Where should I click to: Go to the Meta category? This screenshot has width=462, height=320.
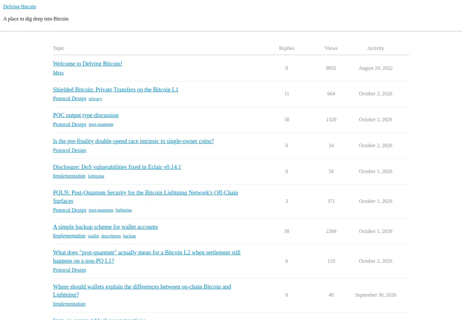pos(58,73)
